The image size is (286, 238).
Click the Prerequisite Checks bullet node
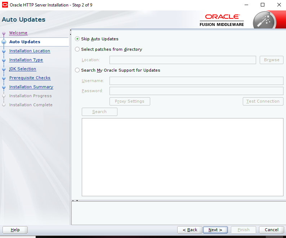click(4, 78)
